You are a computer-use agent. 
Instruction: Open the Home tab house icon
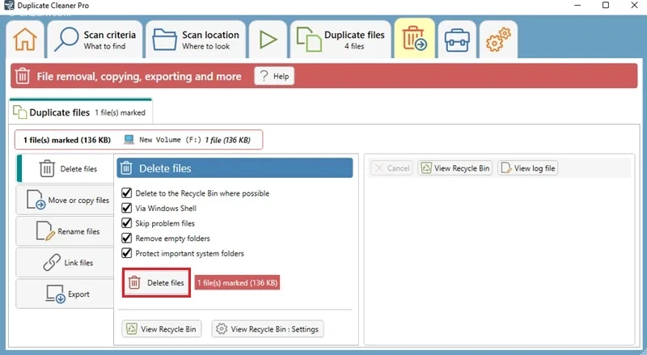[25, 40]
